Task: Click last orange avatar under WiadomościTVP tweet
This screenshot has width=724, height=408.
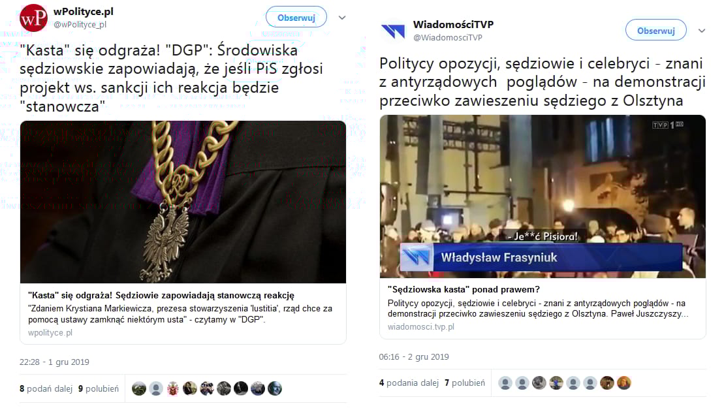Action: click(624, 383)
